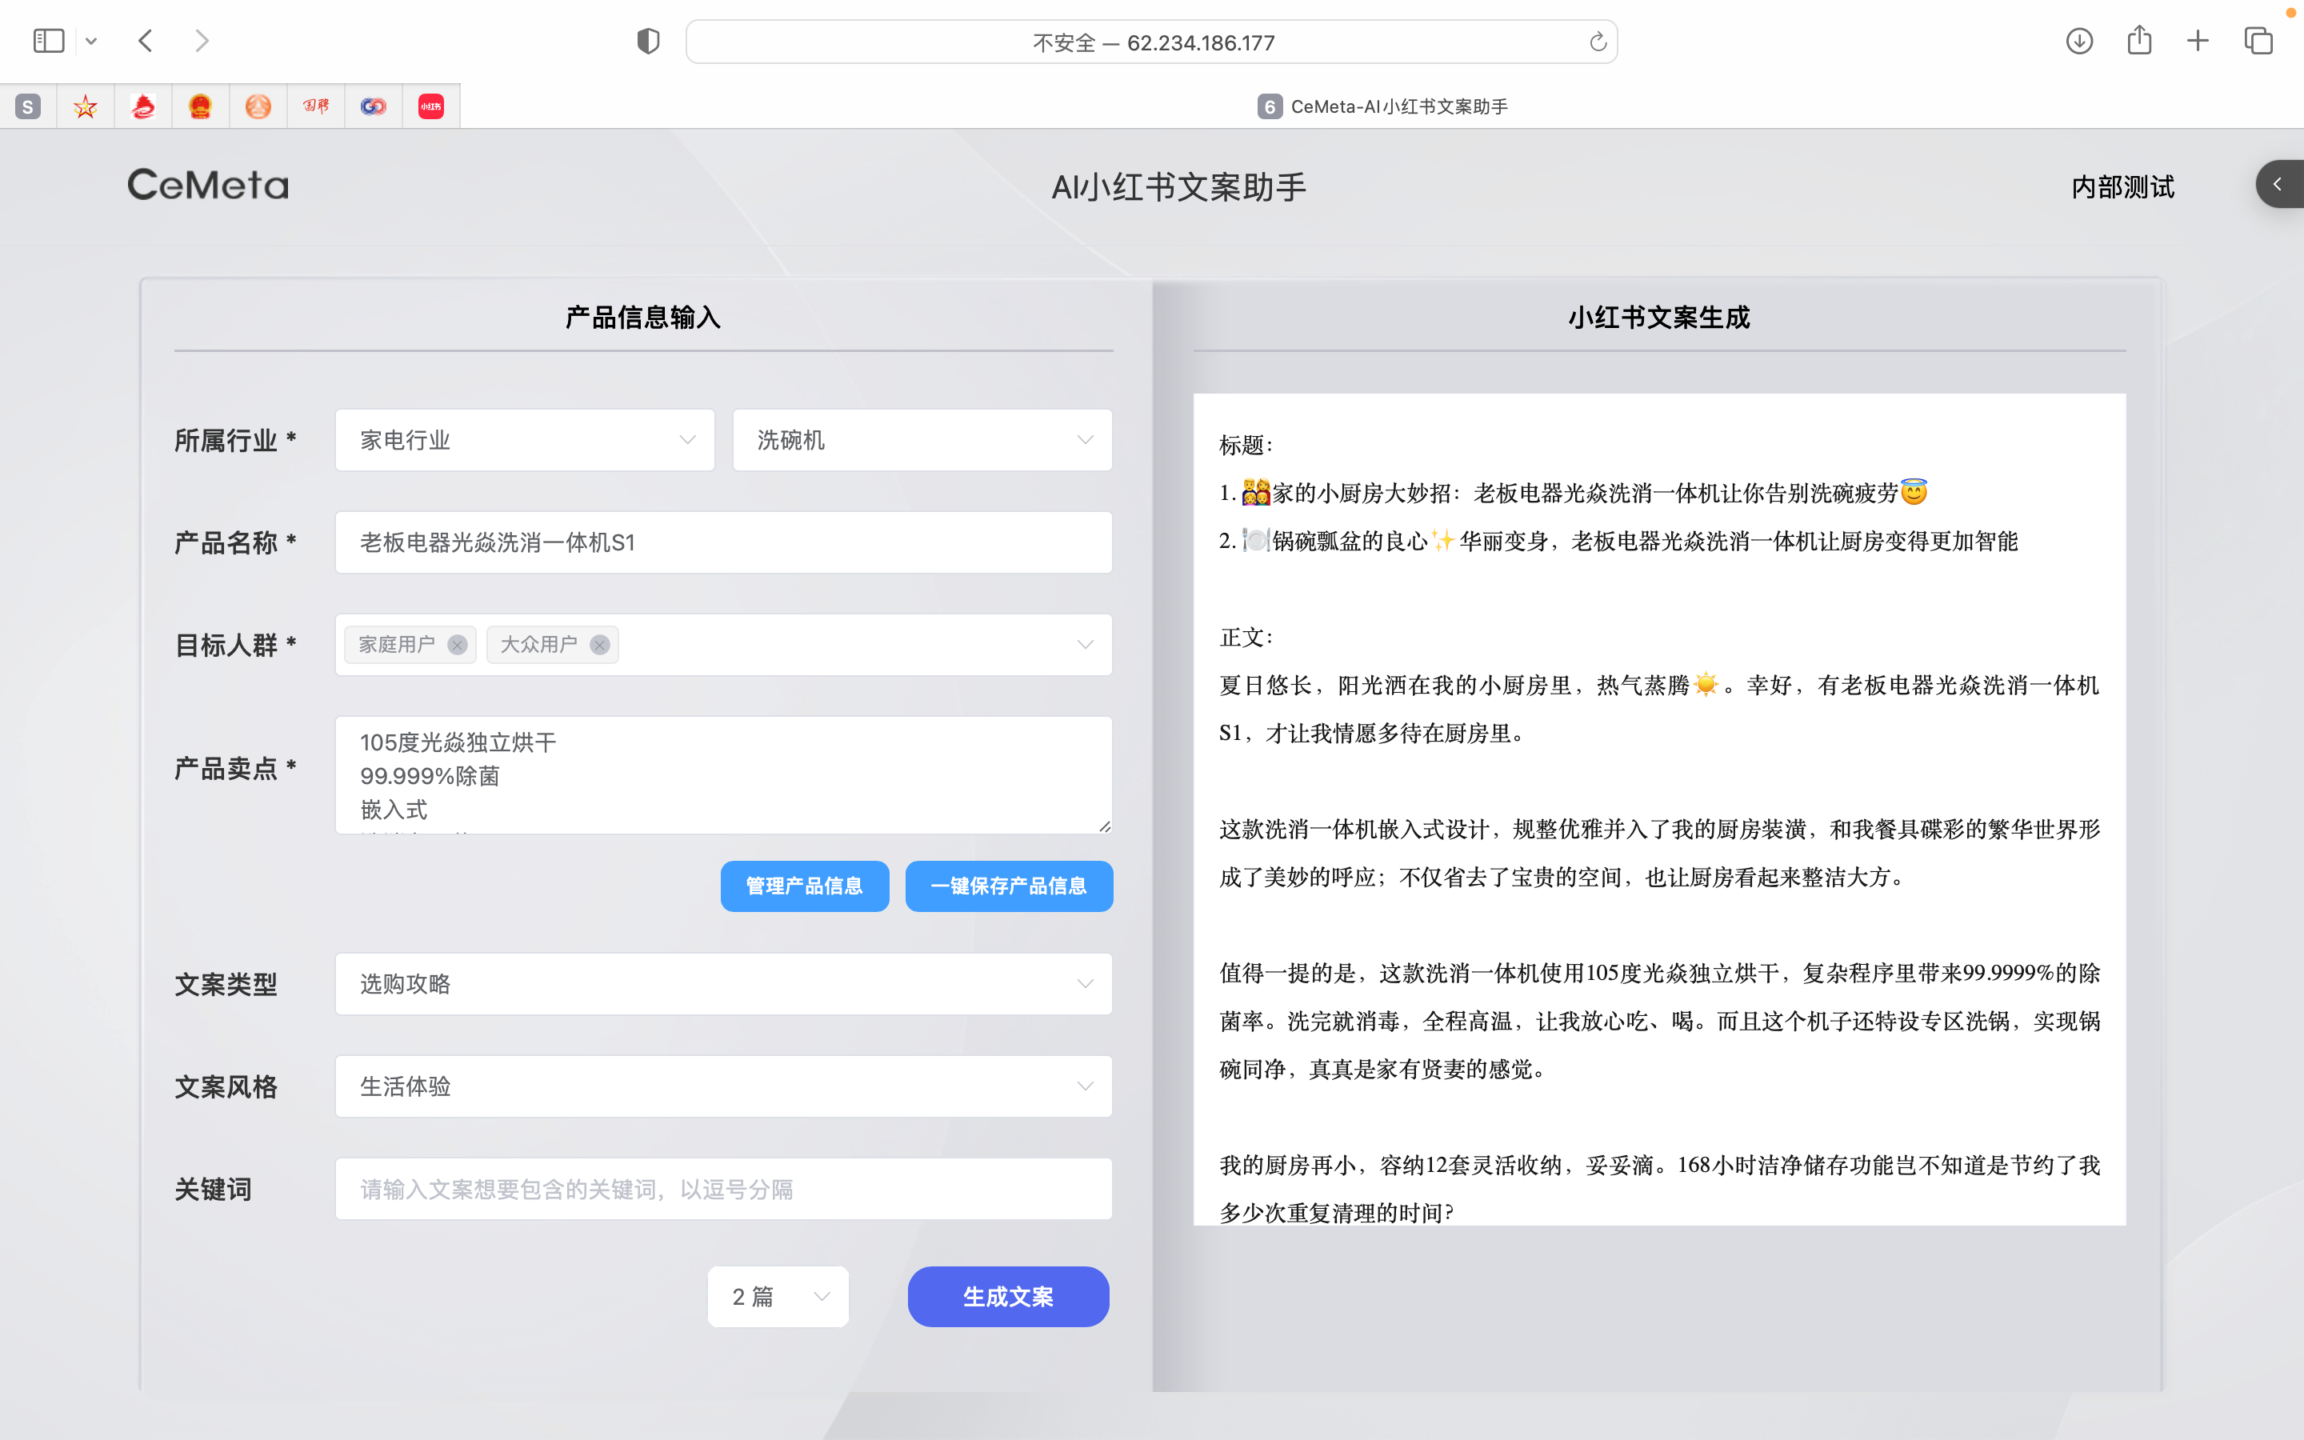Click the 关键词 input field
2304x1440 pixels.
[x=723, y=1190]
